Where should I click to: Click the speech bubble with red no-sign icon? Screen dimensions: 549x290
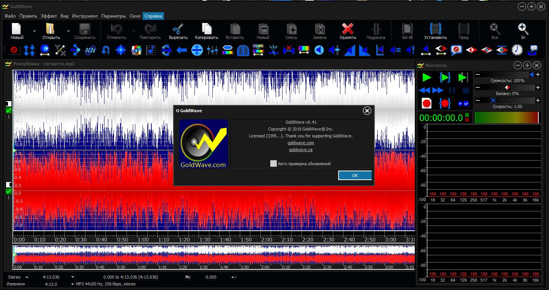coord(456,50)
